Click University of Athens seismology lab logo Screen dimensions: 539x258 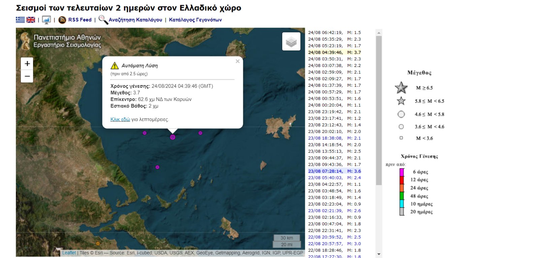pyautogui.click(x=61, y=41)
